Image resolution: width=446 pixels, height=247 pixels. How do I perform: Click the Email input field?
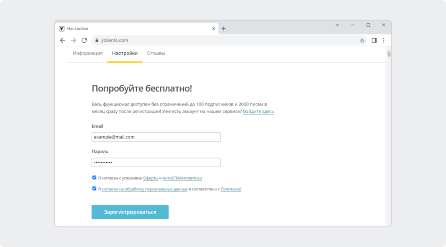[x=156, y=137]
